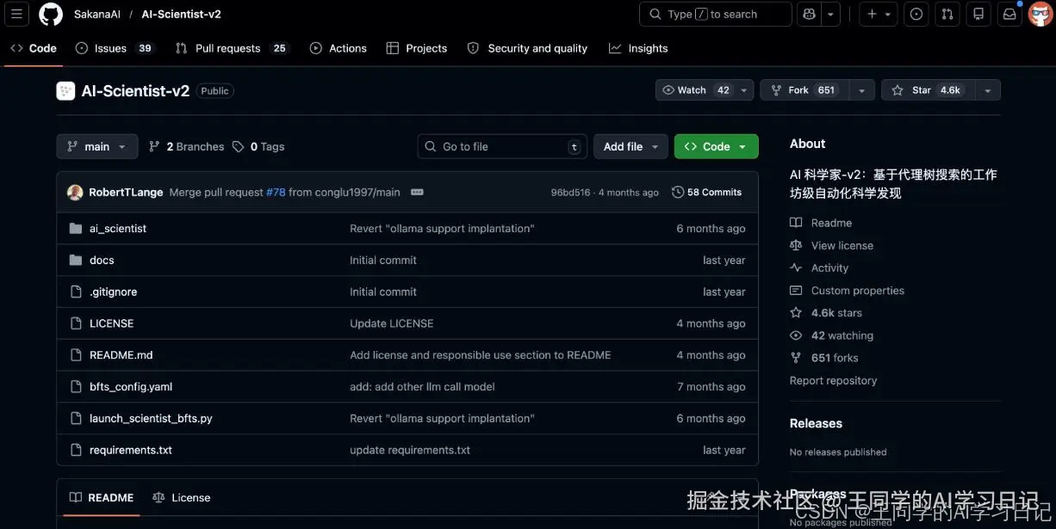The image size is (1056, 529).
Task: Open the main branch dropdown
Action: tap(97, 147)
